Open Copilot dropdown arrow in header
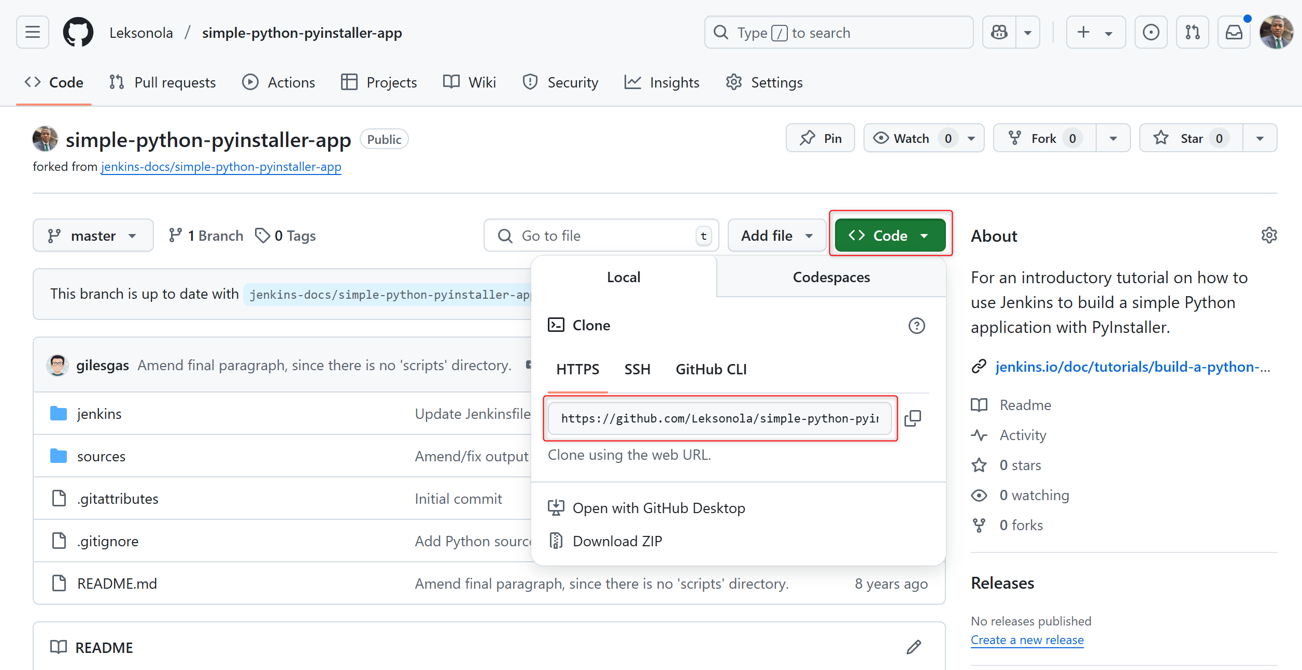1302x670 pixels. tap(1028, 33)
